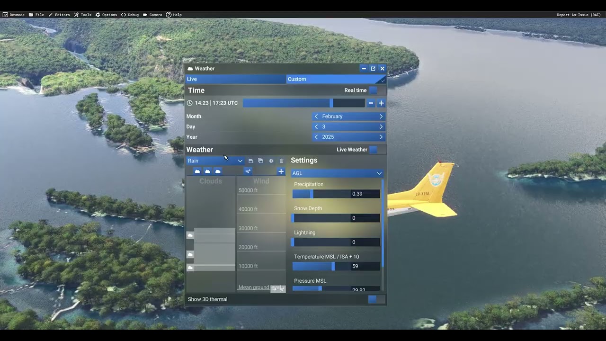Screen dimensions: 606x341
Task: Open the Devmode menu
Action: pyautogui.click(x=14, y=15)
